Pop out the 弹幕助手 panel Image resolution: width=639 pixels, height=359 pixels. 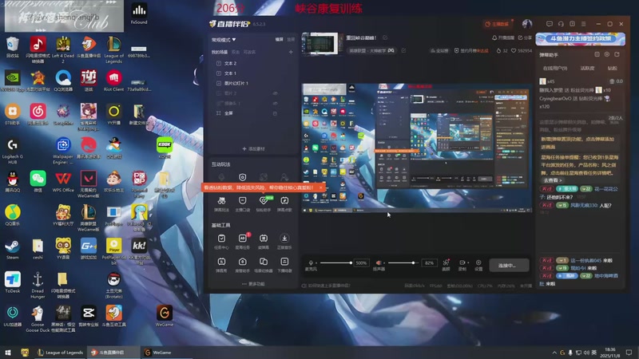coord(617,54)
